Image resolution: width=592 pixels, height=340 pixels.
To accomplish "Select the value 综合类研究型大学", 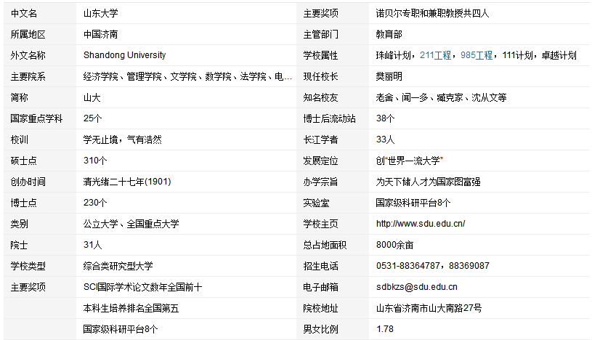I will click(118, 267).
